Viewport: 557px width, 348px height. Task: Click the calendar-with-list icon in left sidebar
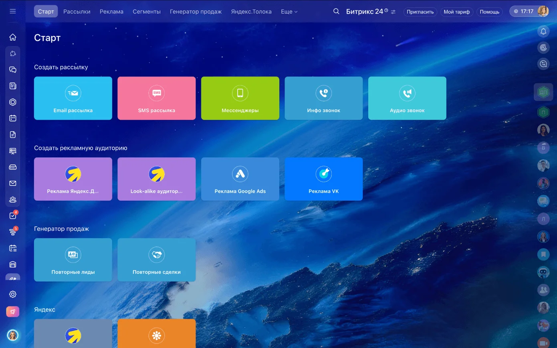point(13,248)
